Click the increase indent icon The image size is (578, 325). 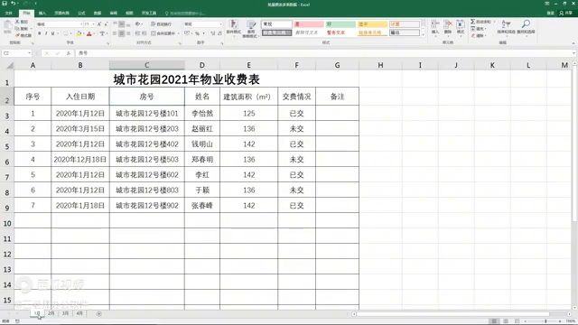[144, 33]
